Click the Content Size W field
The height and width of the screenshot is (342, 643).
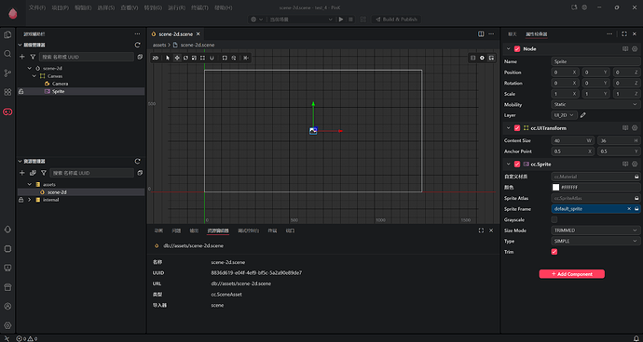pos(573,140)
